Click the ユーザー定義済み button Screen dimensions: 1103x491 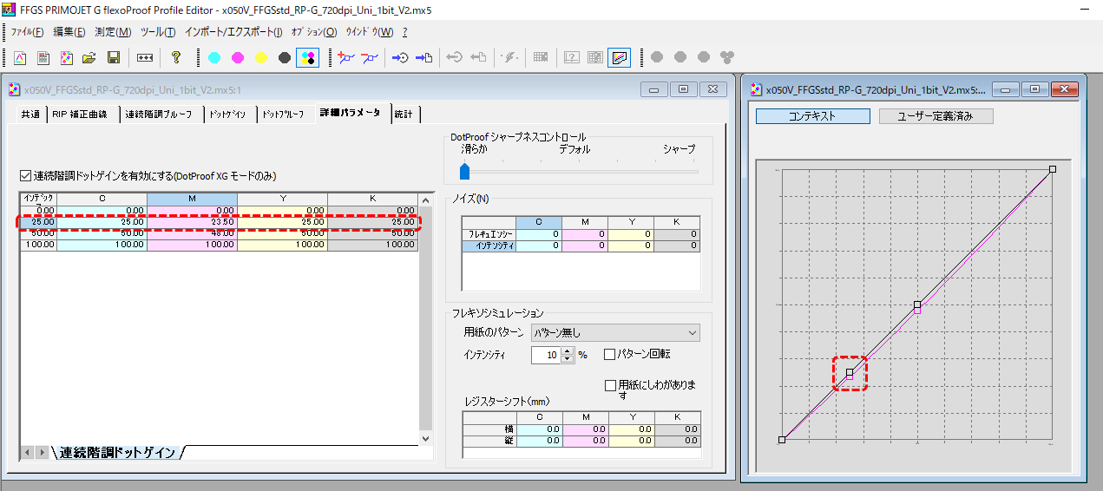(936, 115)
